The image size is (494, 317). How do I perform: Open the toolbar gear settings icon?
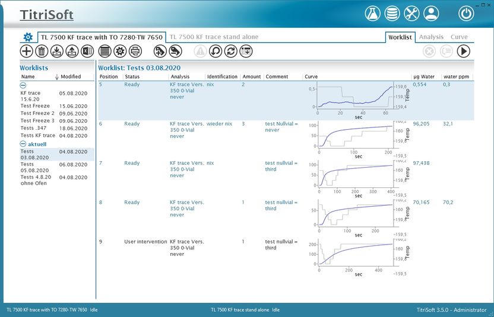pos(120,51)
